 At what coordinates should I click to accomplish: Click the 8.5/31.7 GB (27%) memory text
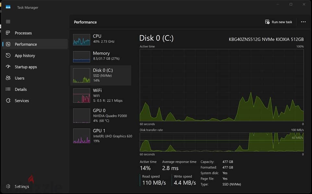[106, 59]
